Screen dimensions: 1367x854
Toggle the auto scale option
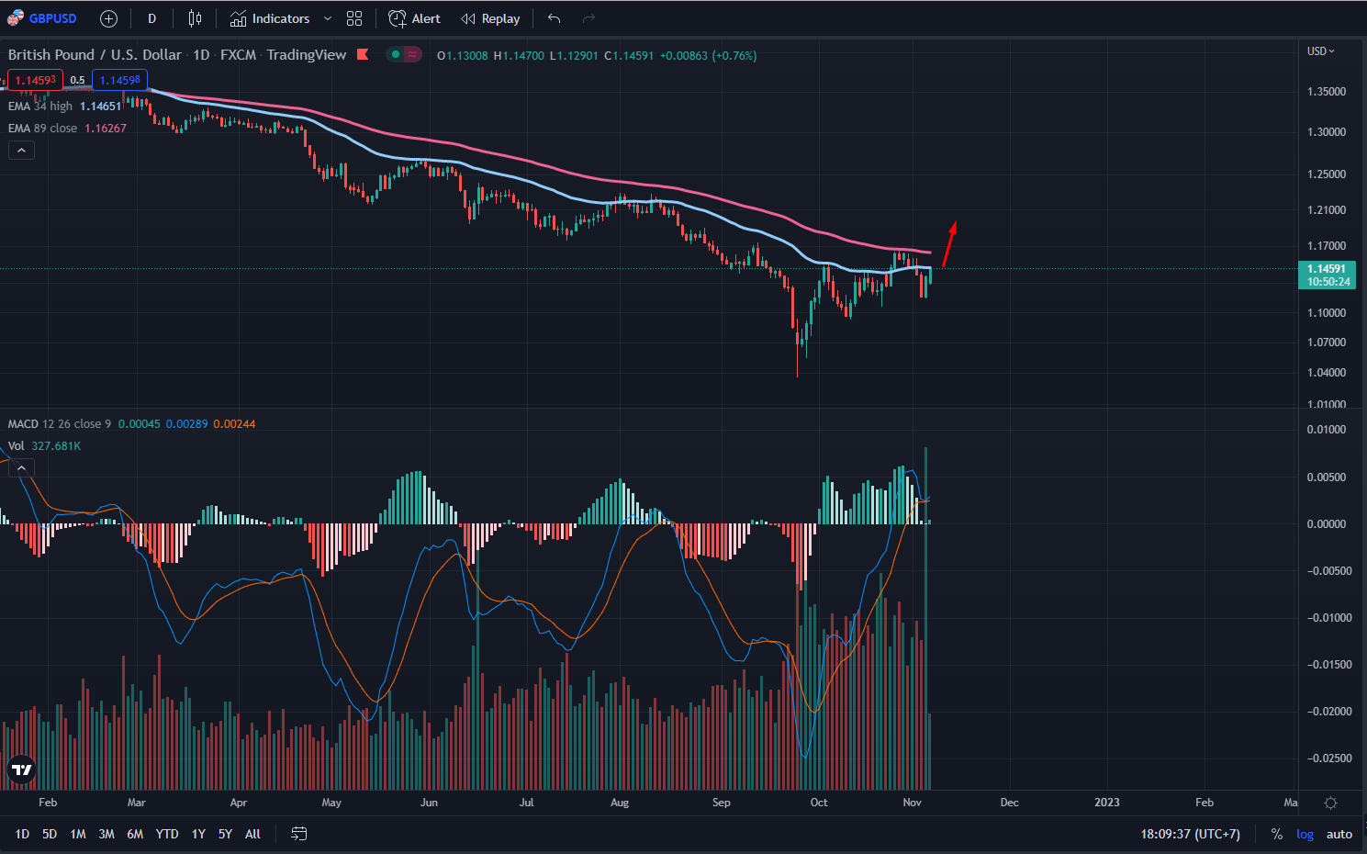click(x=1339, y=834)
